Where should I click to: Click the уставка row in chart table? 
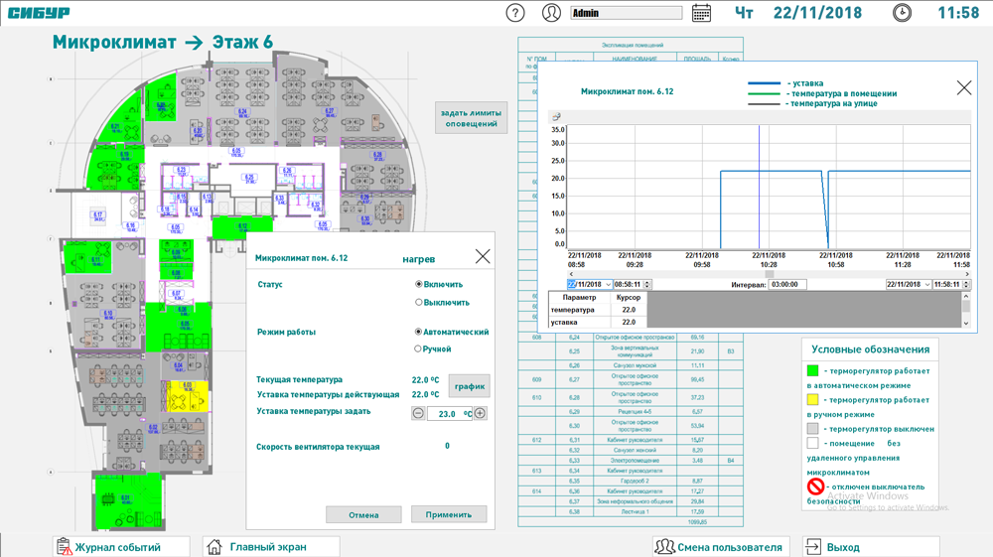[597, 322]
